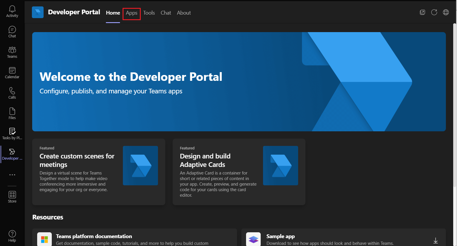Open Tasks by Planner app icon
The width and height of the screenshot is (457, 246).
point(12,134)
